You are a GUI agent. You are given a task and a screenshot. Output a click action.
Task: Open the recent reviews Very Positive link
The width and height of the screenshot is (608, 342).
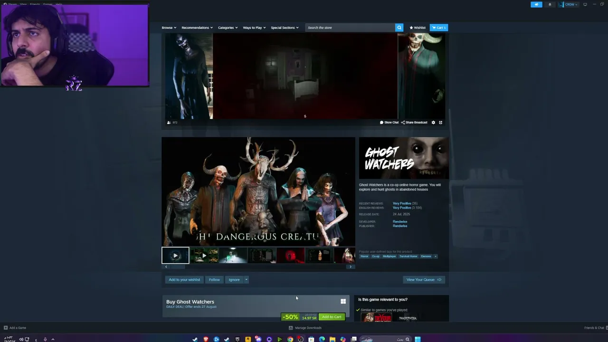[402, 203]
